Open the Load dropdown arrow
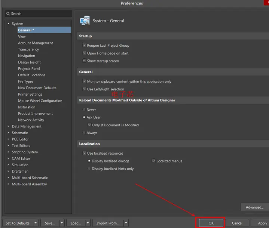This screenshot has width=269, height=228. [88, 223]
